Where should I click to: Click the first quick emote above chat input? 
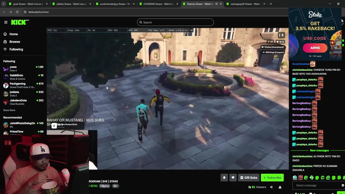point(295,178)
